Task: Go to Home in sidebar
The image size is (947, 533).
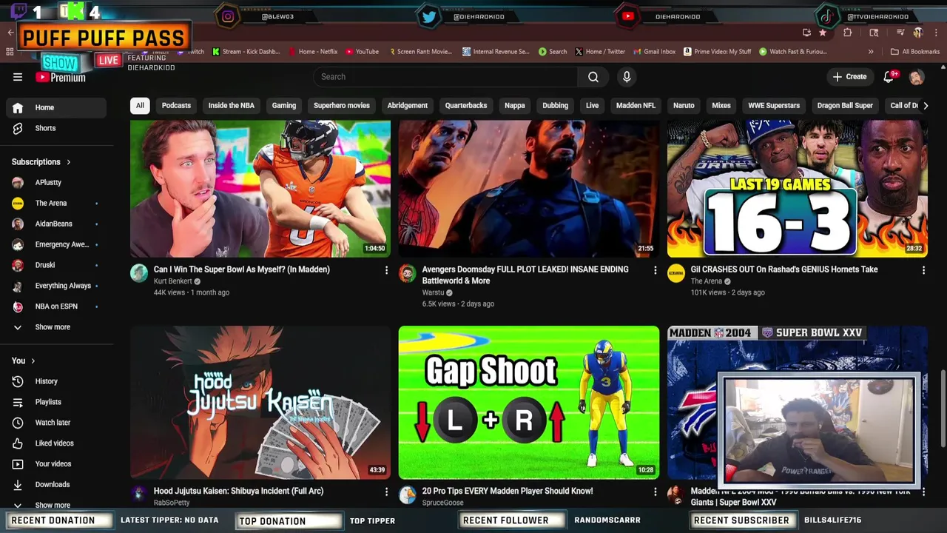Action: pos(56,108)
